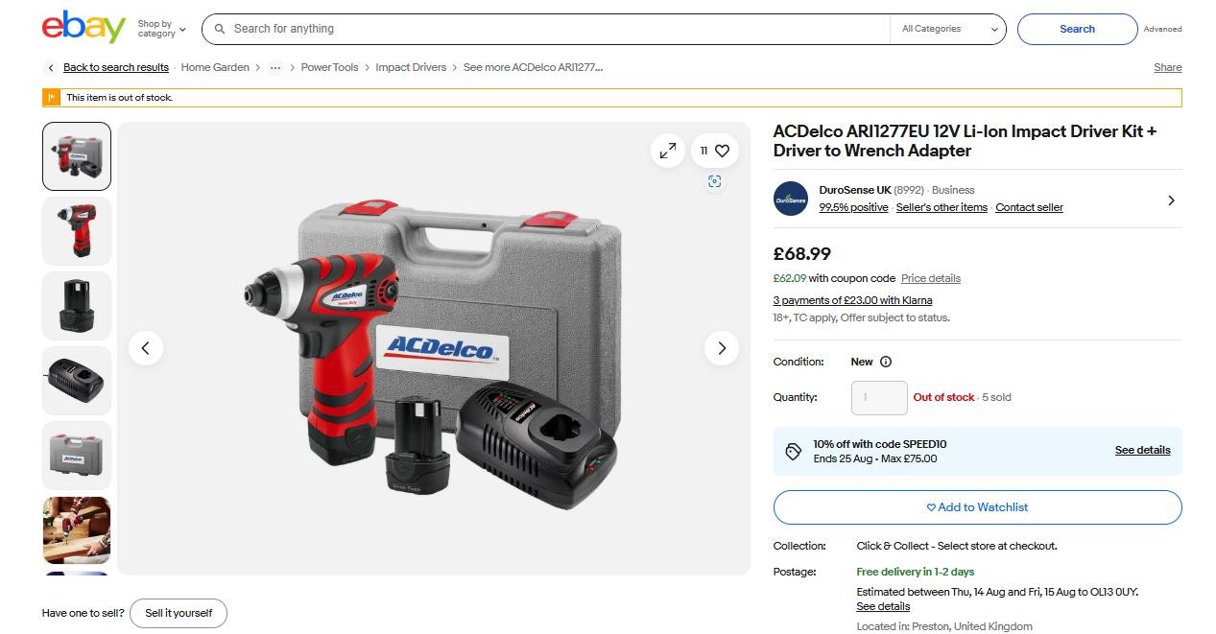Open Power Tools breadcrumb
Screen dimensions: 1216x634
coord(329,67)
